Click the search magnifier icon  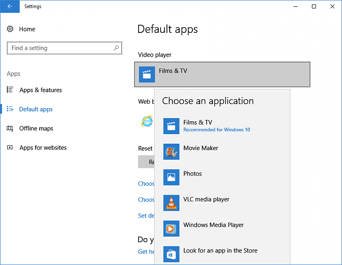[x=116, y=48]
